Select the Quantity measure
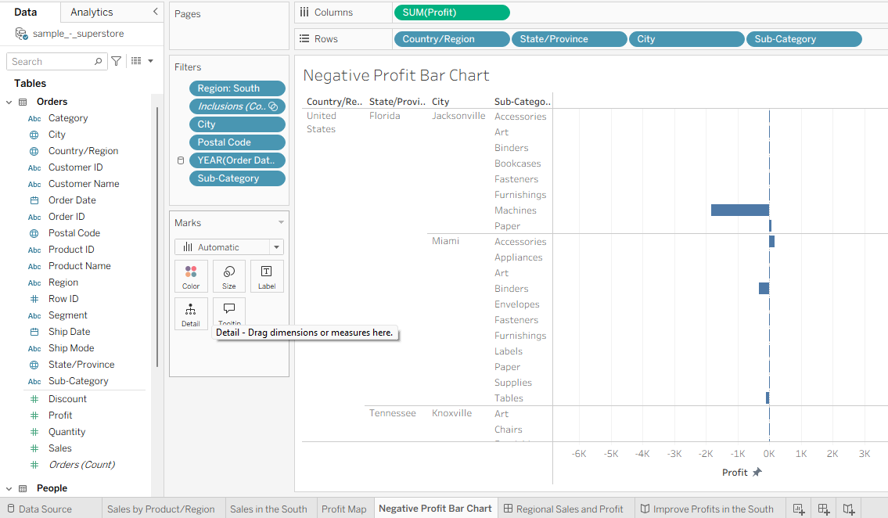This screenshot has height=518, width=888. click(x=67, y=432)
